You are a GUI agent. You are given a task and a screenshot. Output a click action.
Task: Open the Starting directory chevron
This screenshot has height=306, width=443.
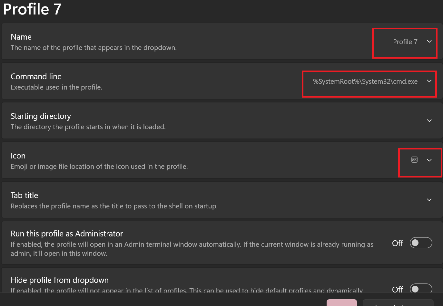click(429, 121)
